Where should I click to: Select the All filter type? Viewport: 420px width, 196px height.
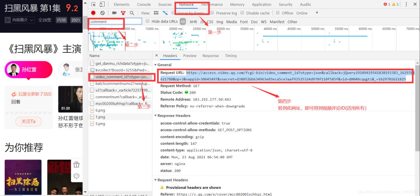click(183, 22)
